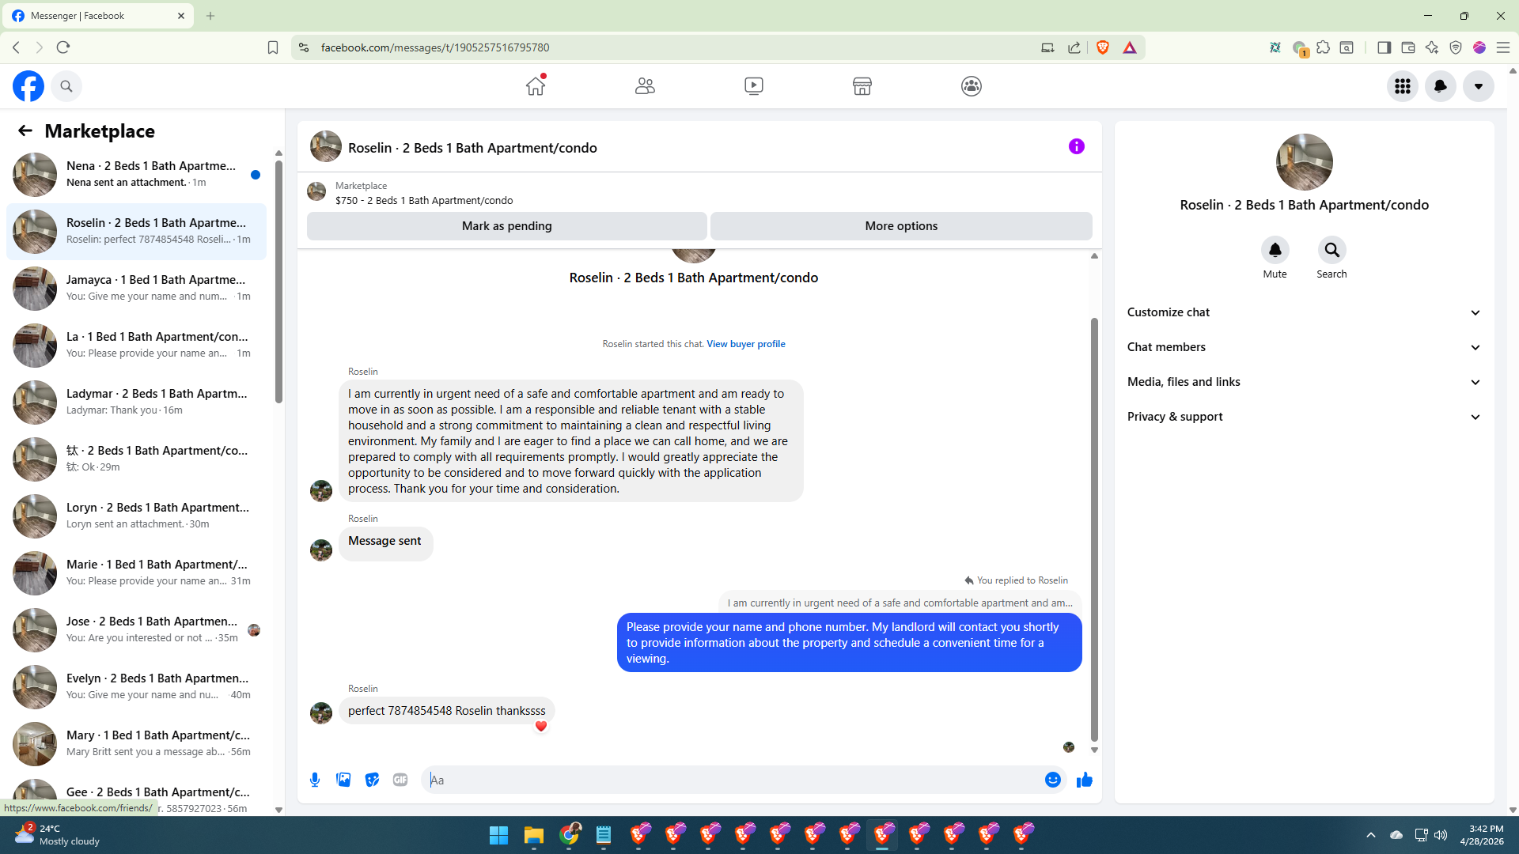This screenshot has width=1519, height=854.
Task: Click the voice clip microphone icon
Action: tap(315, 780)
